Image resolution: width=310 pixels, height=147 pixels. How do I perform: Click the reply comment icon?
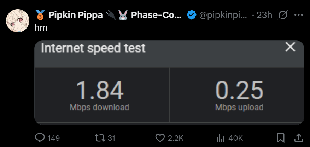coord(40,137)
